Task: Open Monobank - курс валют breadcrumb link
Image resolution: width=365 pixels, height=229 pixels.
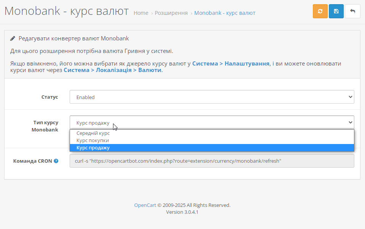Action: click(x=225, y=13)
